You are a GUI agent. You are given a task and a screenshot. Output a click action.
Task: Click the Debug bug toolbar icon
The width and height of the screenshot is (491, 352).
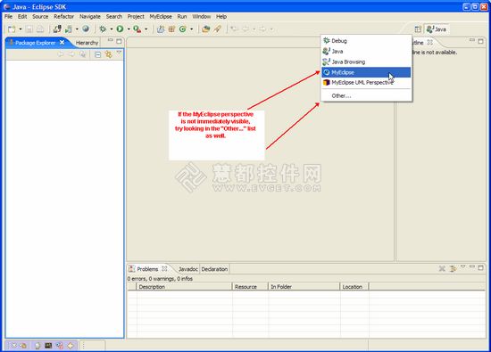click(103, 29)
